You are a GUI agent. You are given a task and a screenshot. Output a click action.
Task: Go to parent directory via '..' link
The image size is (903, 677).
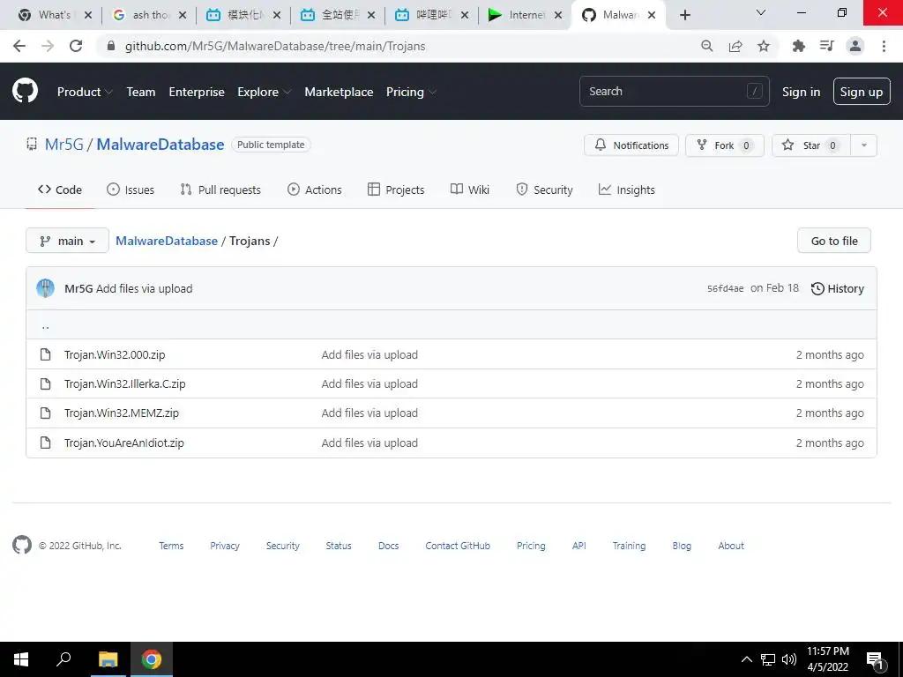pos(46,326)
